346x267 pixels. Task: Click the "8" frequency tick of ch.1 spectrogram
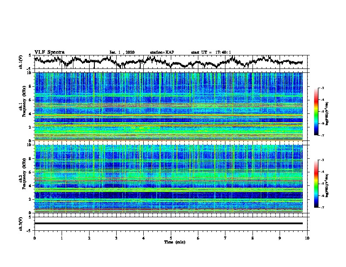[x=30, y=86]
